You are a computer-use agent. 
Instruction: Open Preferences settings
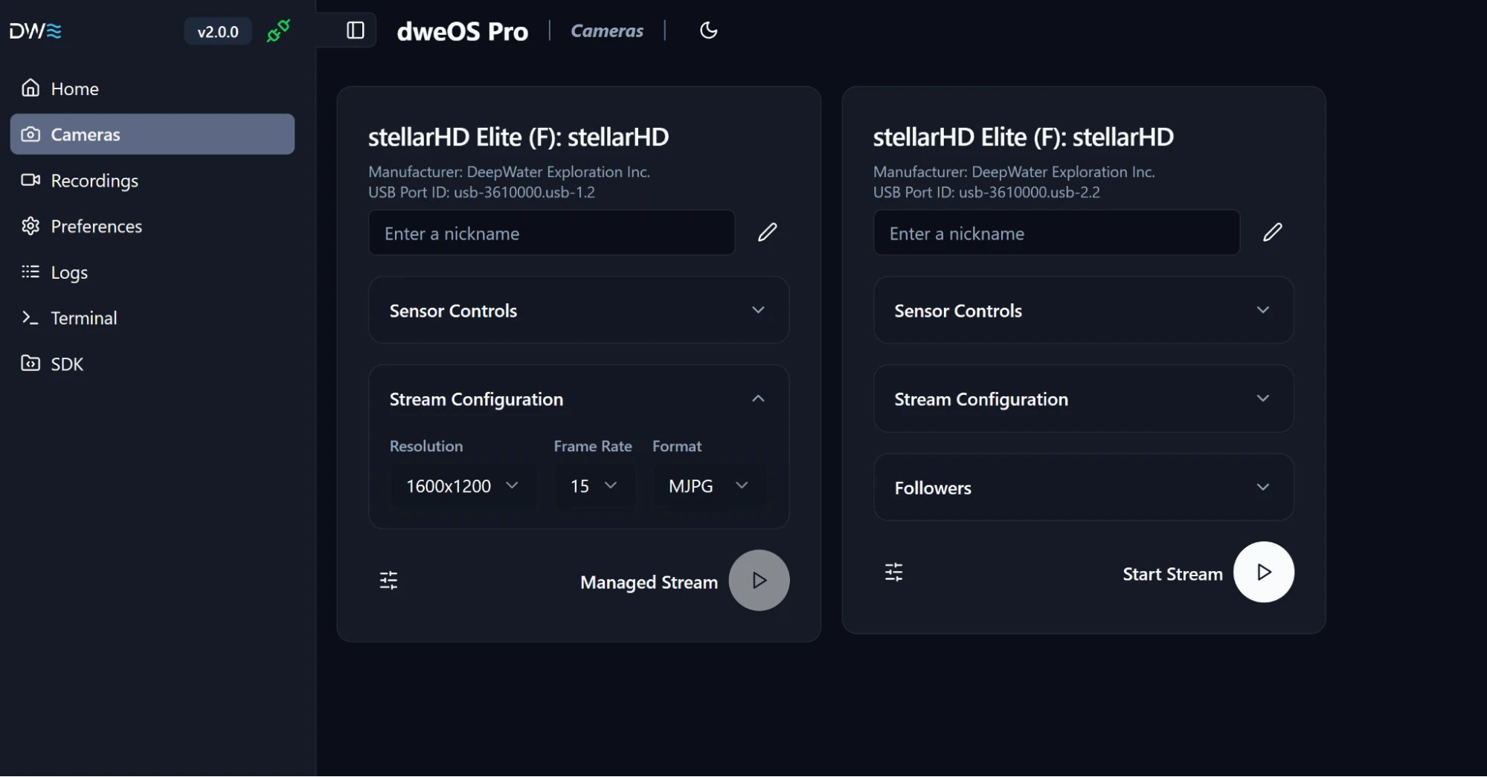(96, 226)
